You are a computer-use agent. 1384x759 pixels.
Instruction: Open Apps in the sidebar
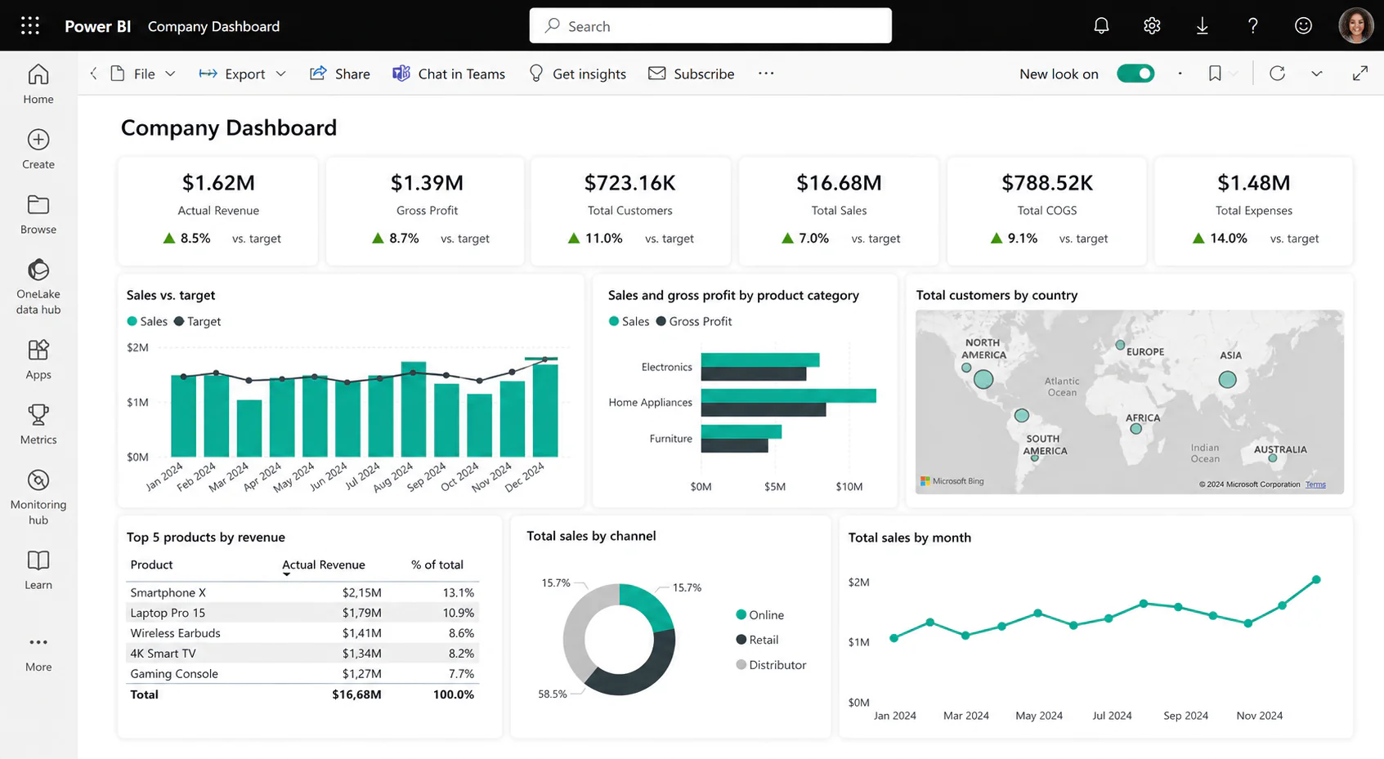click(x=38, y=360)
